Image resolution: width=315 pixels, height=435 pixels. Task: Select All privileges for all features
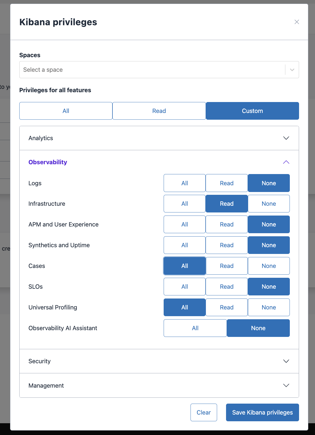pos(66,111)
